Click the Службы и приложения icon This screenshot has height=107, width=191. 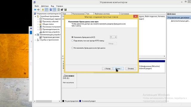(x=38, y=40)
